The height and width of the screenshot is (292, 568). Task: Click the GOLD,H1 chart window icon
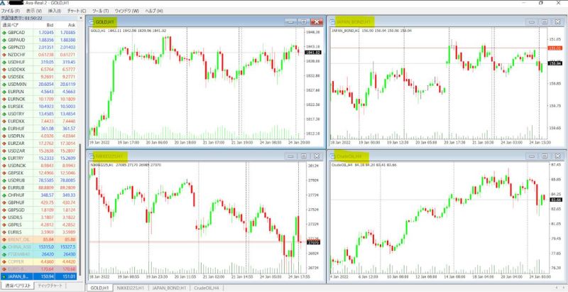click(x=92, y=22)
